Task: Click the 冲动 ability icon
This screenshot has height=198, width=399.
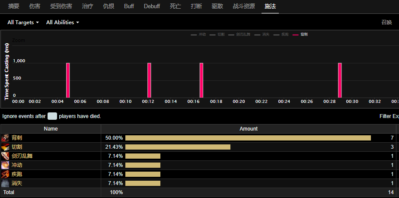Action: [5, 165]
